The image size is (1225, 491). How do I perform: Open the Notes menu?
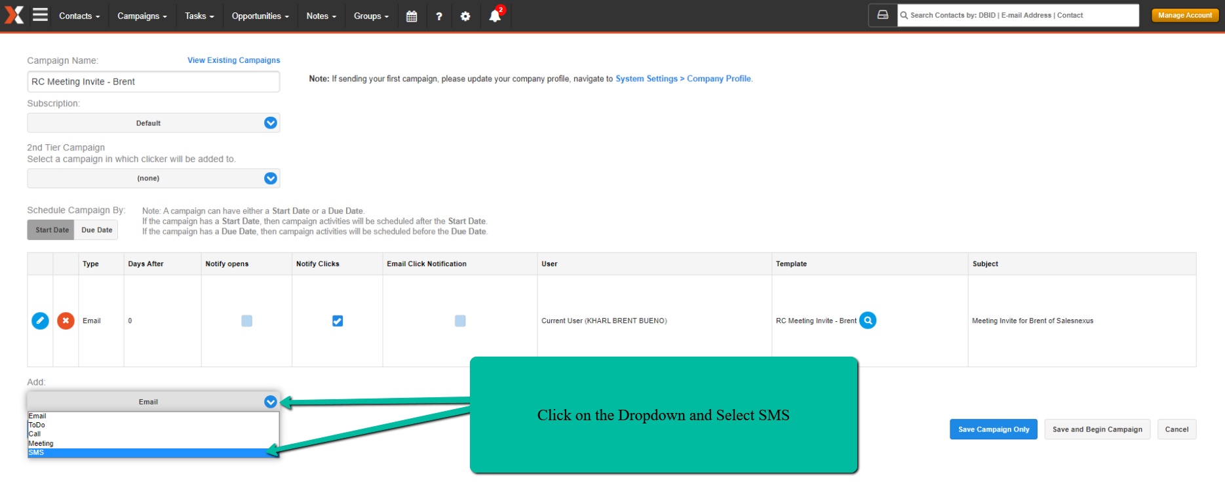pos(321,16)
